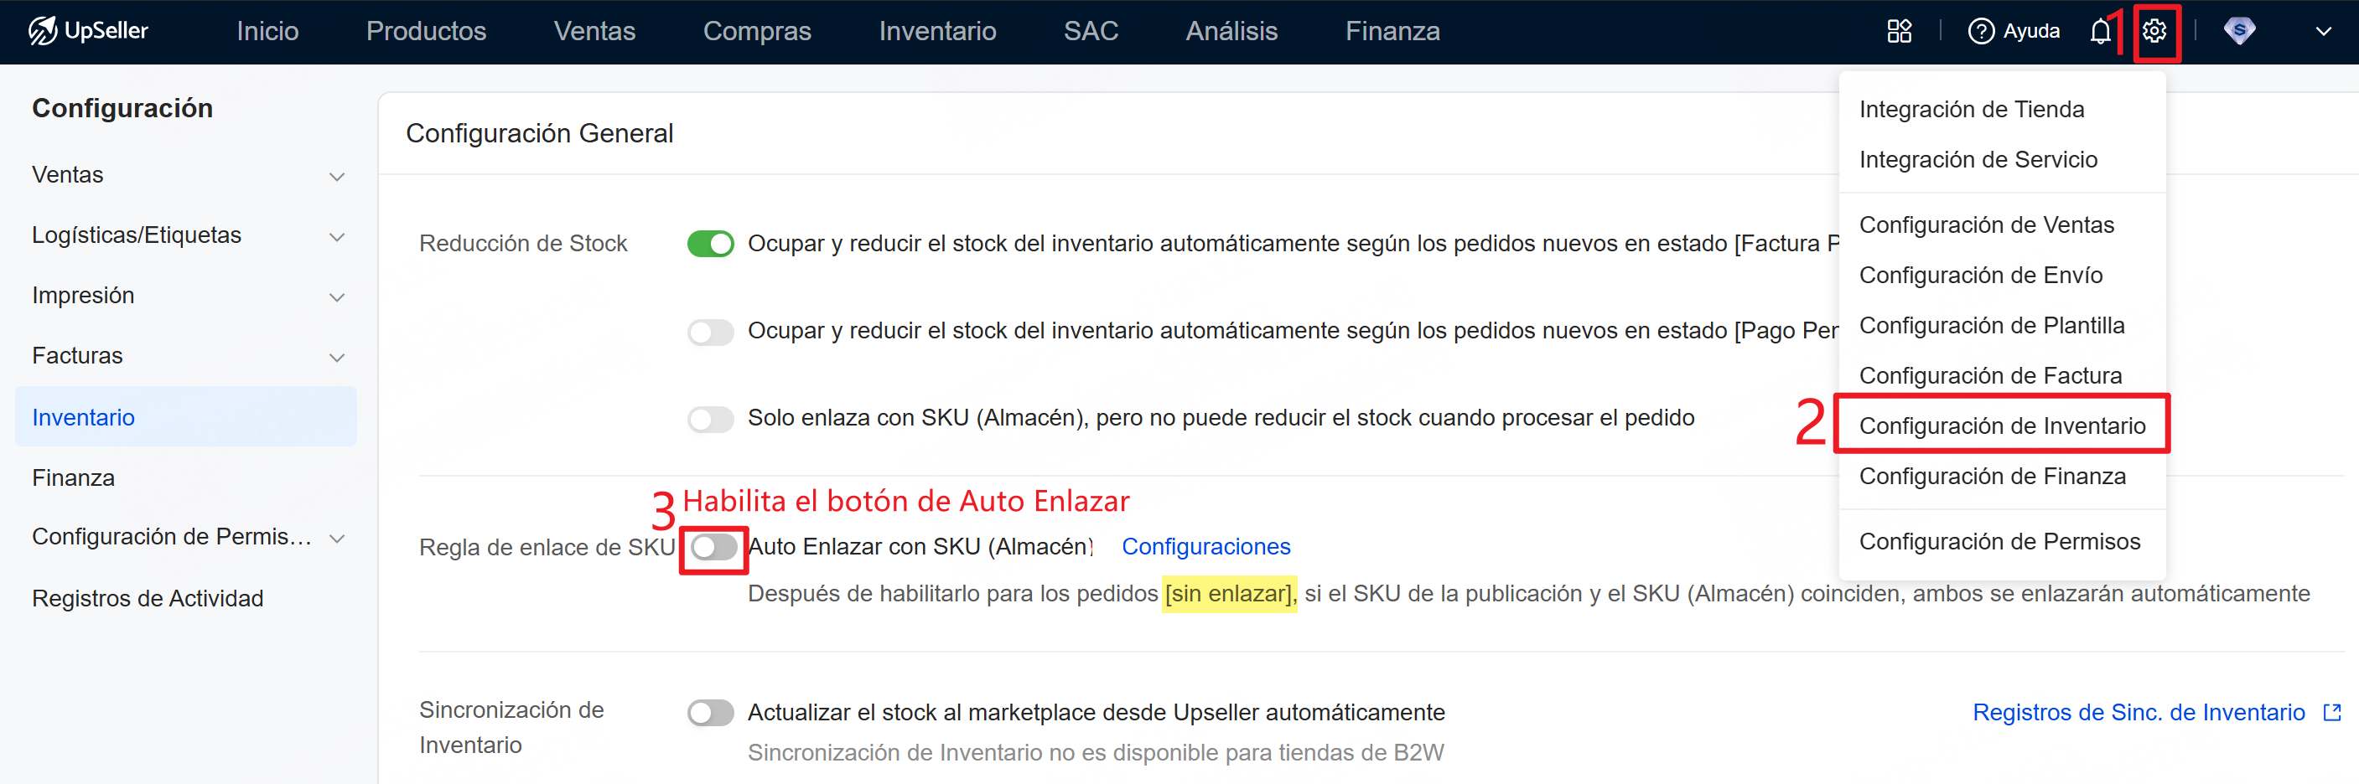Viewport: 2359px width, 784px height.
Task: Open Registros de Sinc. de Inventario link
Action: point(2138,712)
